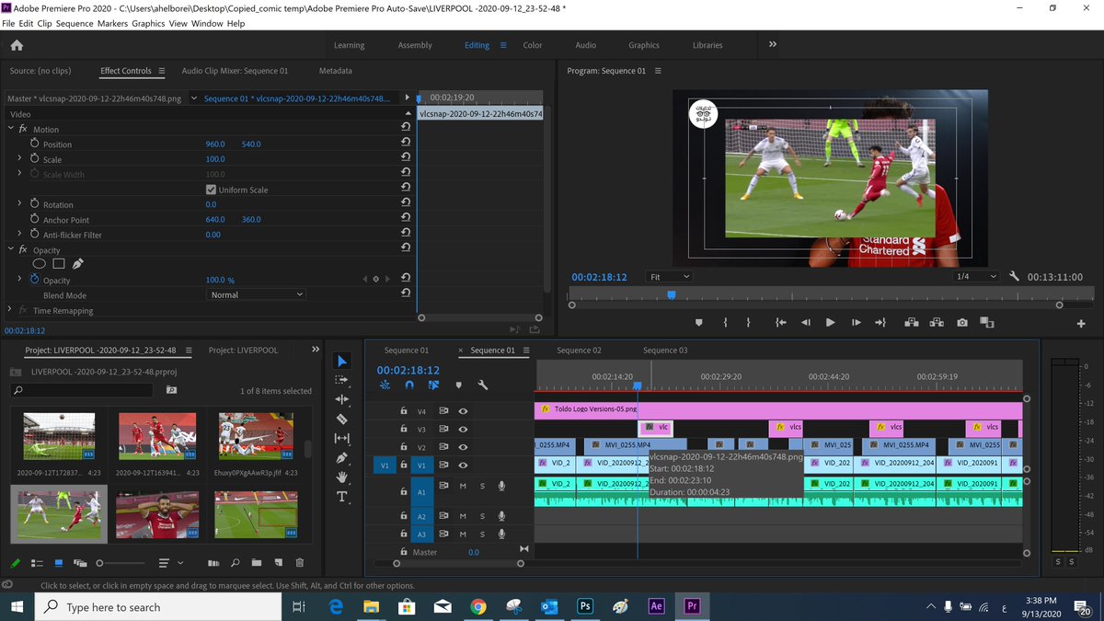The height and width of the screenshot is (621, 1104).
Task: Collapse the Motion effect group
Action: (11, 129)
